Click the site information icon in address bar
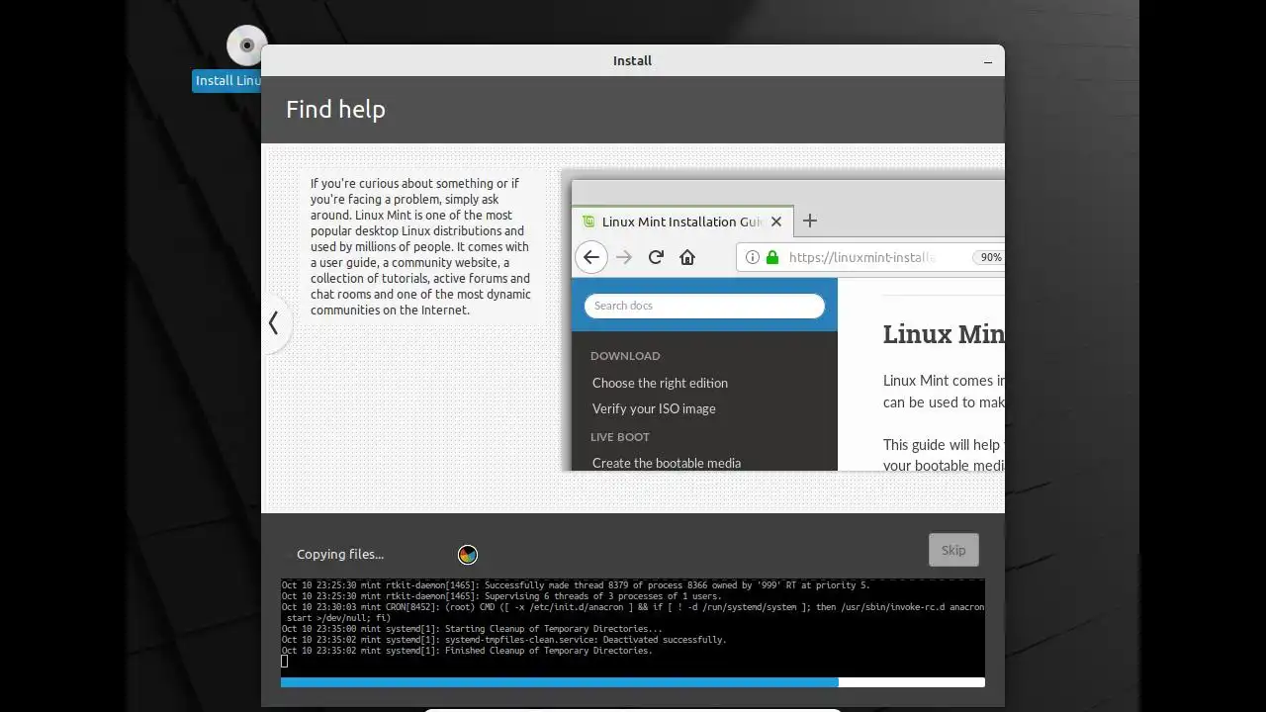 752,257
